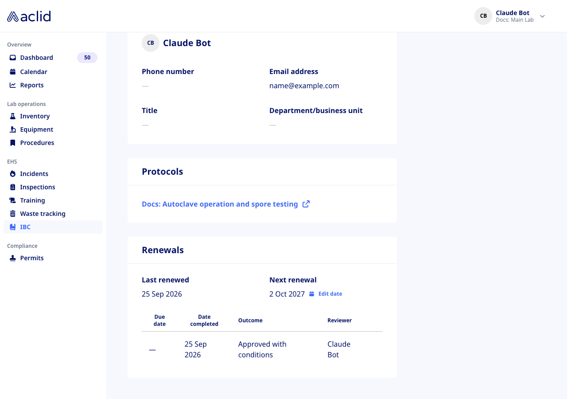Click the Waste tracking trash icon
The width and height of the screenshot is (567, 399).
[x=13, y=214]
